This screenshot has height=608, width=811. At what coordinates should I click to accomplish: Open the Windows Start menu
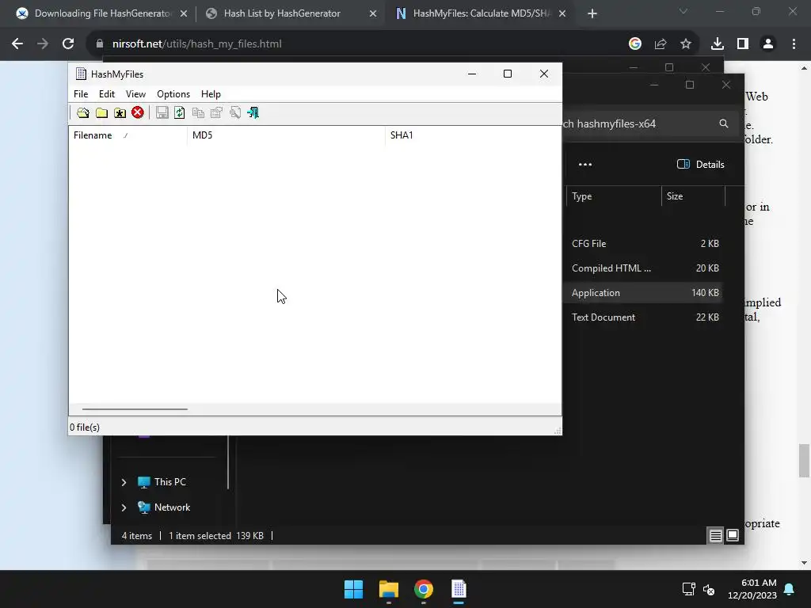click(354, 589)
